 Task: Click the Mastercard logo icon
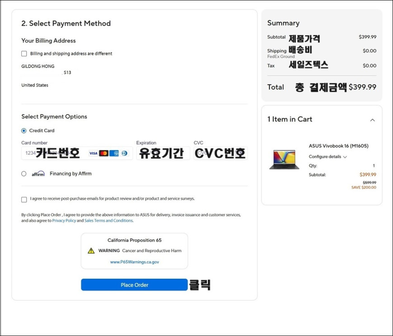coord(103,153)
